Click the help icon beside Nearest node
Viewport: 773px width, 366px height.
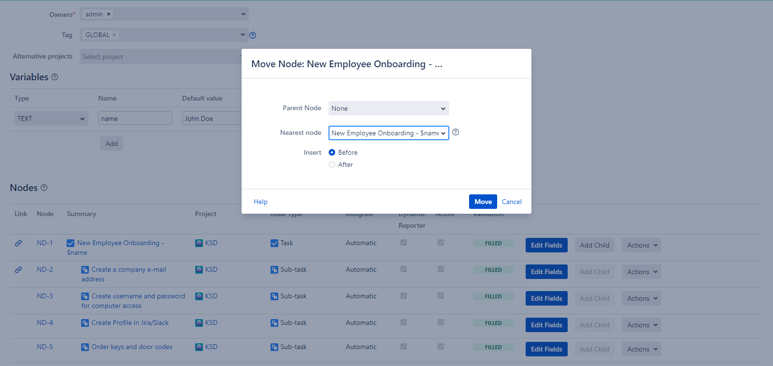(x=456, y=132)
